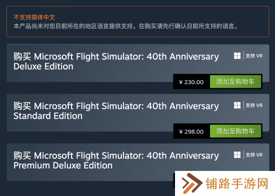Click VR support label on Deluxe Edition
The height and width of the screenshot is (196, 275).
pyautogui.click(x=254, y=56)
